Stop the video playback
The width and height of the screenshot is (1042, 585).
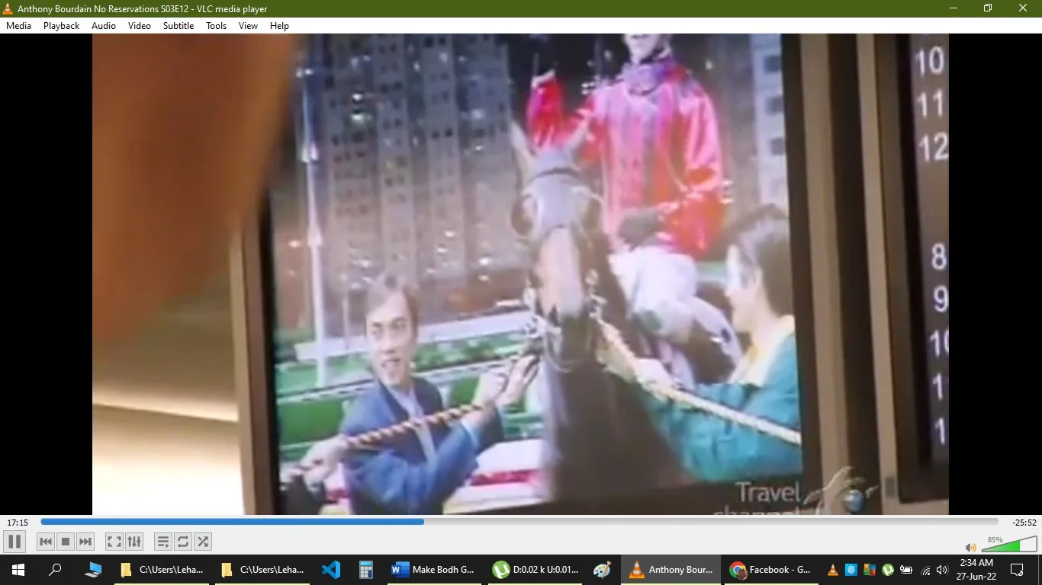(x=66, y=542)
